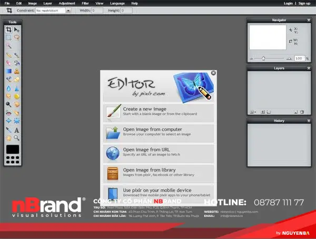Click layer styles icon in Layers panel
The image size is (316, 239).
pos(269,112)
